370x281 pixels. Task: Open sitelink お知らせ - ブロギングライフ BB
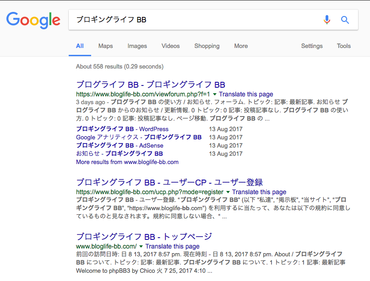click(120, 154)
